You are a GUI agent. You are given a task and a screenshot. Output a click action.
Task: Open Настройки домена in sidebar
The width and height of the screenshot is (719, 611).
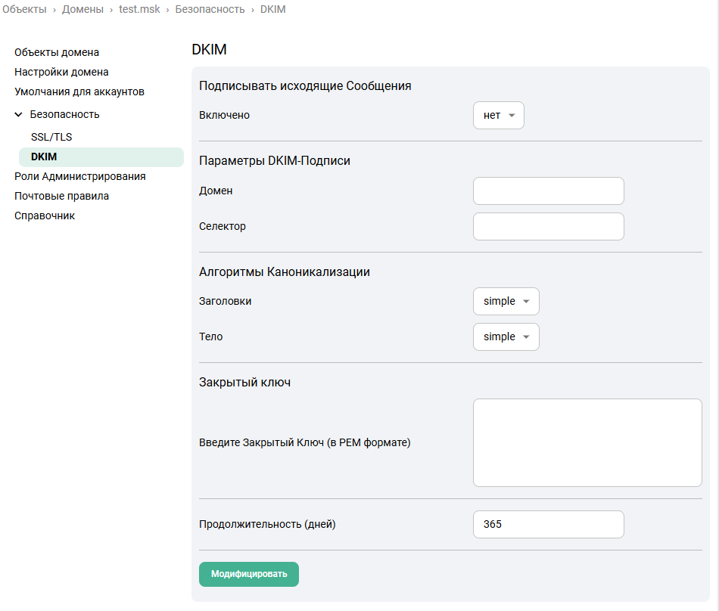tap(61, 72)
